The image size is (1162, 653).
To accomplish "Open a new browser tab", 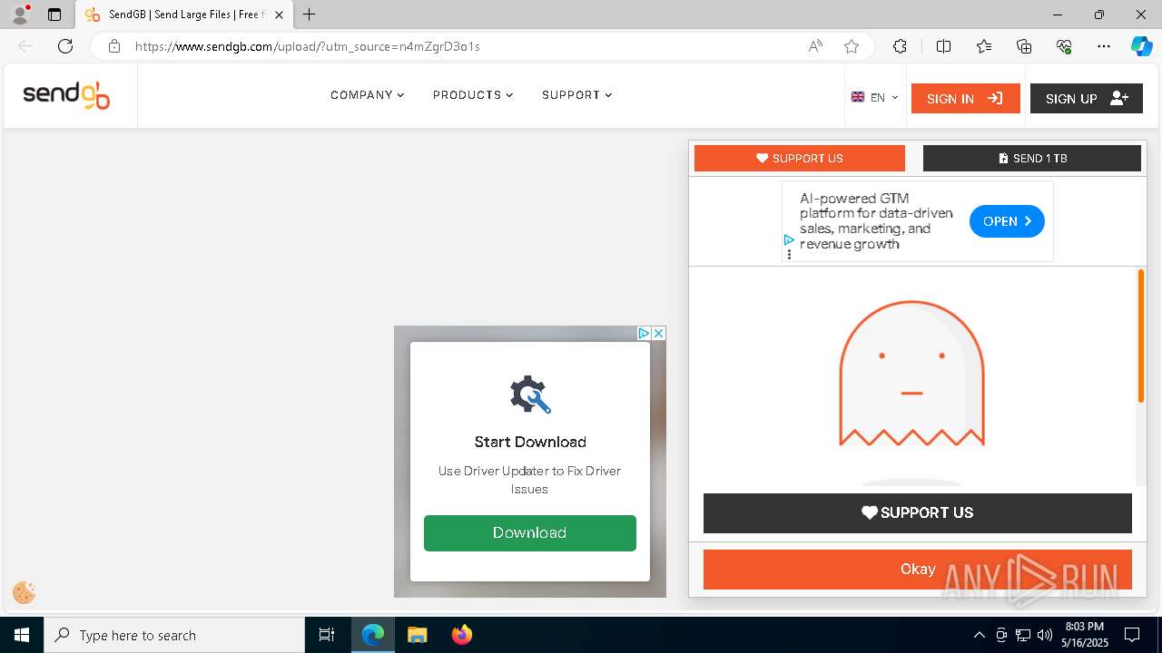I will pos(310,15).
